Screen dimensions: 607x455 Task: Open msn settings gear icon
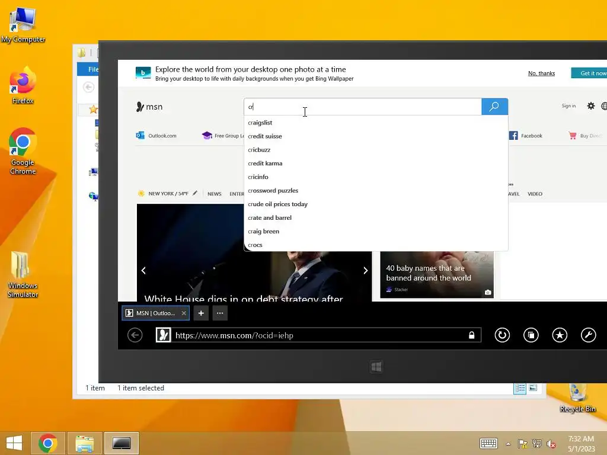click(x=591, y=105)
